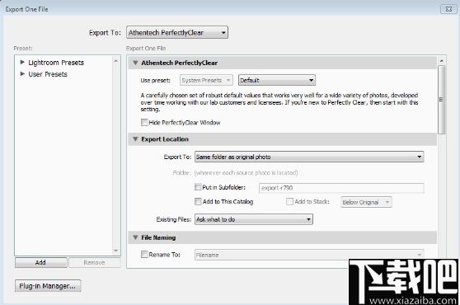
Task: Open the top Export To plug-in dropdown
Action: pos(177,32)
